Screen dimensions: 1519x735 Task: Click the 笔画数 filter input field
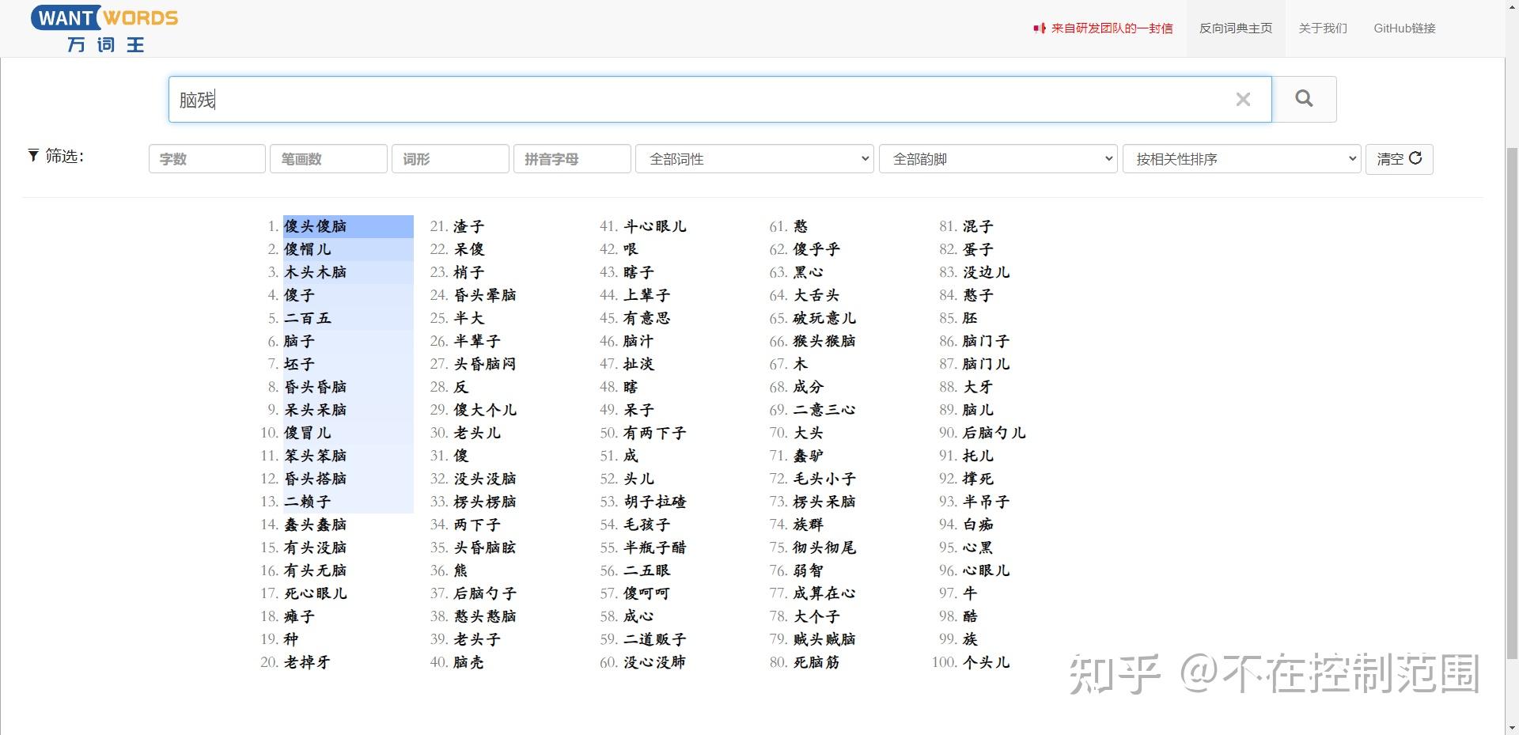(x=328, y=158)
